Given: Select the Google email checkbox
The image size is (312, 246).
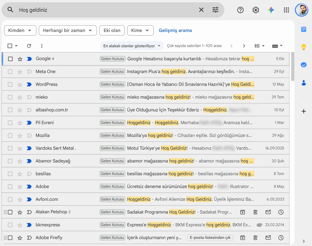Looking at the screenshot, I should pyautogui.click(x=10, y=59).
